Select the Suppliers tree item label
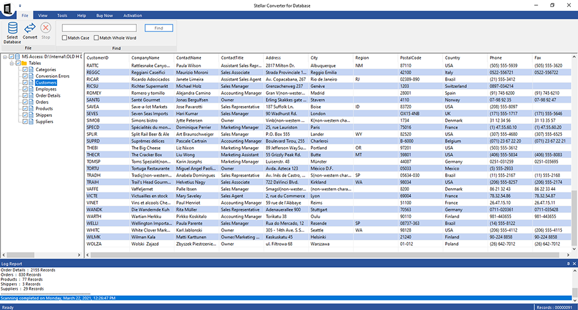Screen dimensions: 578x310 point(44,121)
